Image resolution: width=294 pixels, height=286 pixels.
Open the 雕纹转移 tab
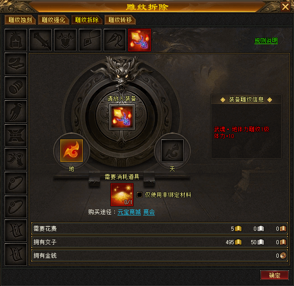[x=120, y=20]
